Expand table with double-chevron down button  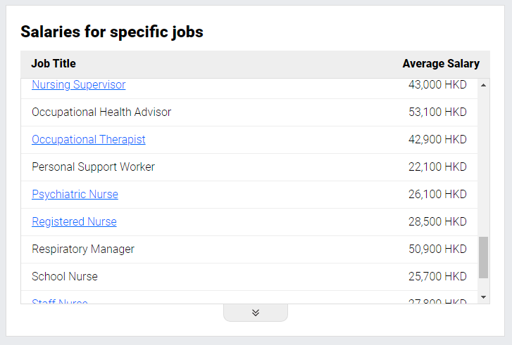(256, 313)
